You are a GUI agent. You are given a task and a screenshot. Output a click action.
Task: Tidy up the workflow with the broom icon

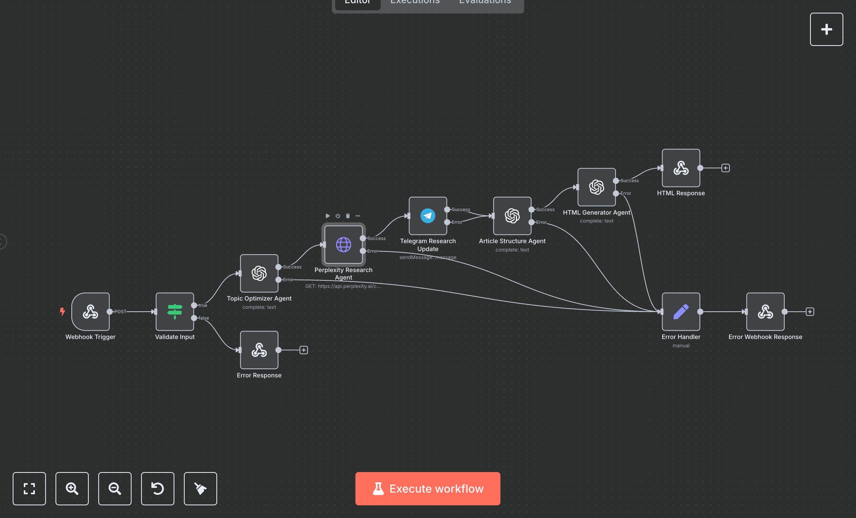point(201,489)
